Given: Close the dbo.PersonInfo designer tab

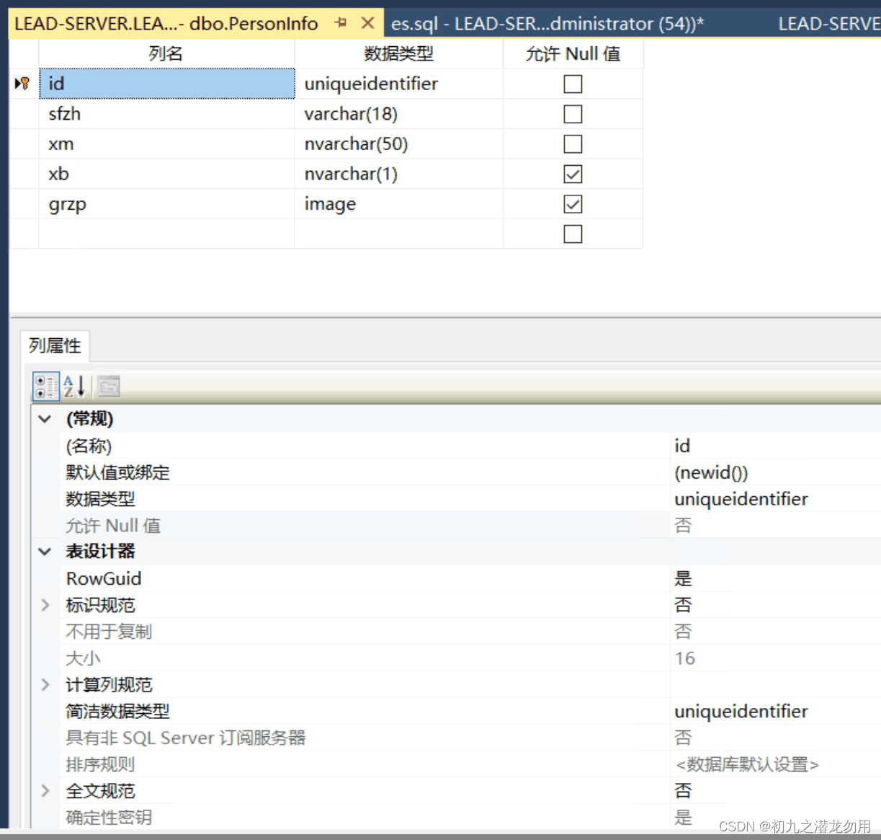Looking at the screenshot, I should pos(367,23).
